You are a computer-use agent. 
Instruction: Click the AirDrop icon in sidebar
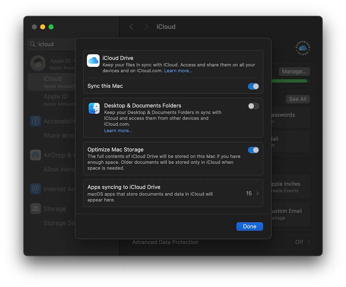pyautogui.click(x=36, y=155)
